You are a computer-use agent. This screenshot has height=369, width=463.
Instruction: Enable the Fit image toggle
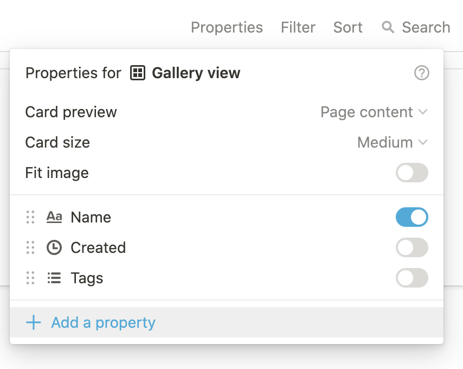(x=411, y=173)
